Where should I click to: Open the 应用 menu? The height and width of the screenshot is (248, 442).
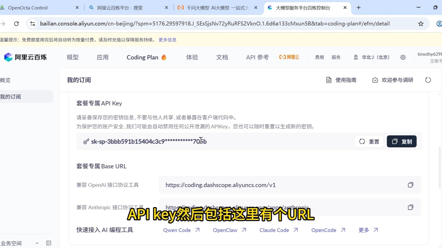pos(103,57)
